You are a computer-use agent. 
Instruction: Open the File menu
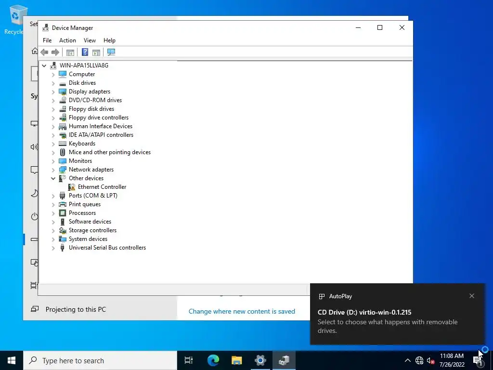47,40
